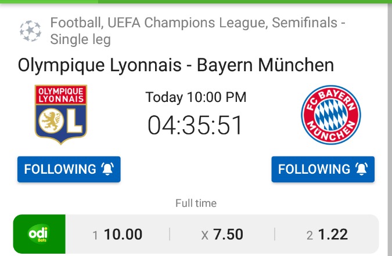Tap the Full time market label
The width and height of the screenshot is (392, 256).
(x=196, y=203)
